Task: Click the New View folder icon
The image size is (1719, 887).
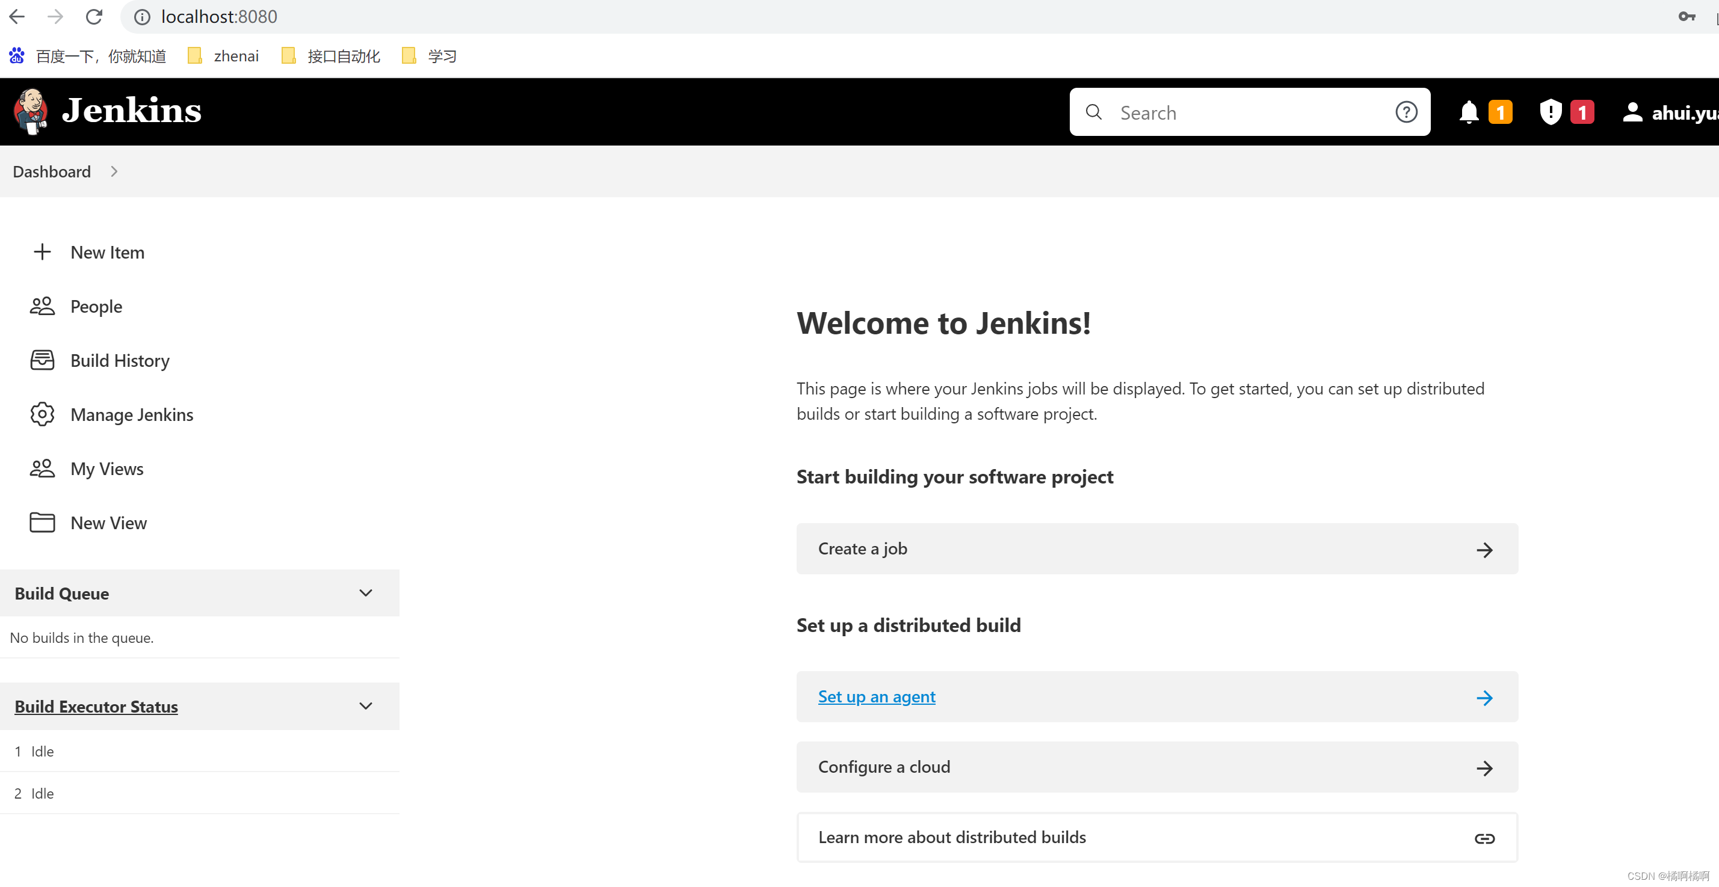Action: tap(42, 521)
